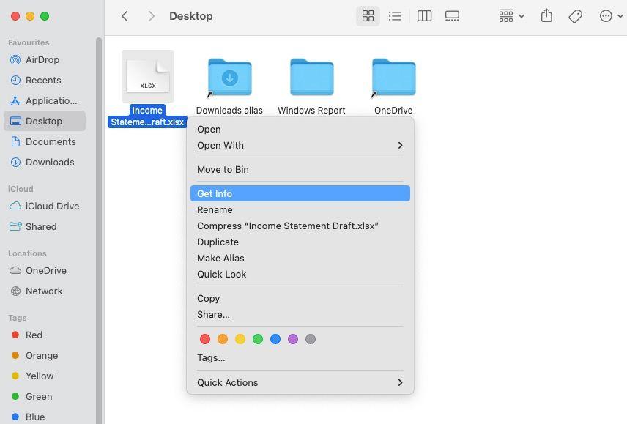
Task: Switch to list view in the toolbar
Action: 395,15
